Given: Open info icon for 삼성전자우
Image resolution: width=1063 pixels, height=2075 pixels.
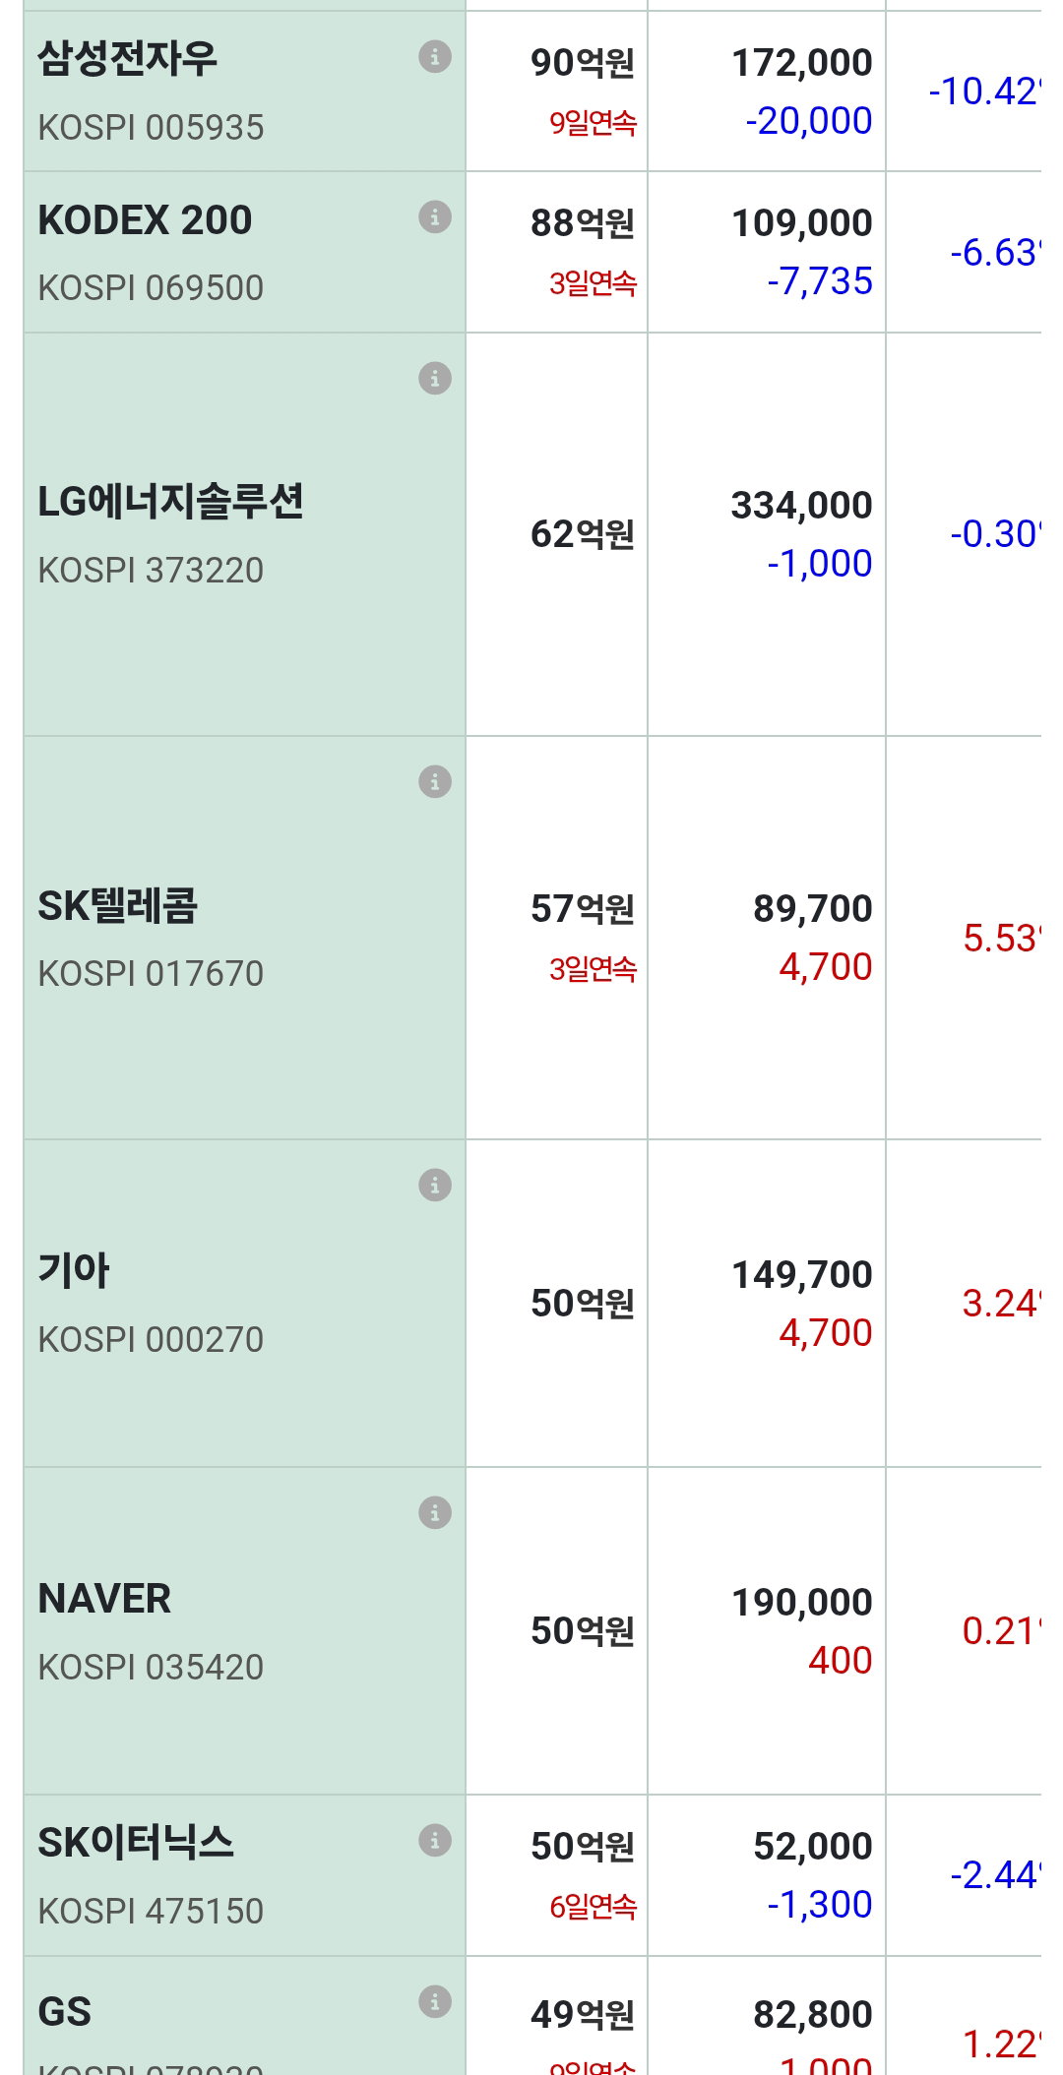Looking at the screenshot, I should tap(435, 57).
